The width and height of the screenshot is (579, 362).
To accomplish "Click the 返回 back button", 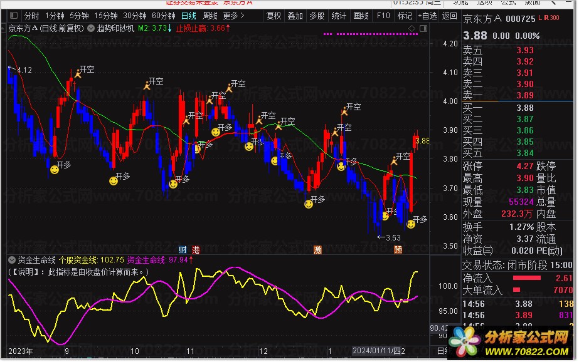I will pos(449,16).
